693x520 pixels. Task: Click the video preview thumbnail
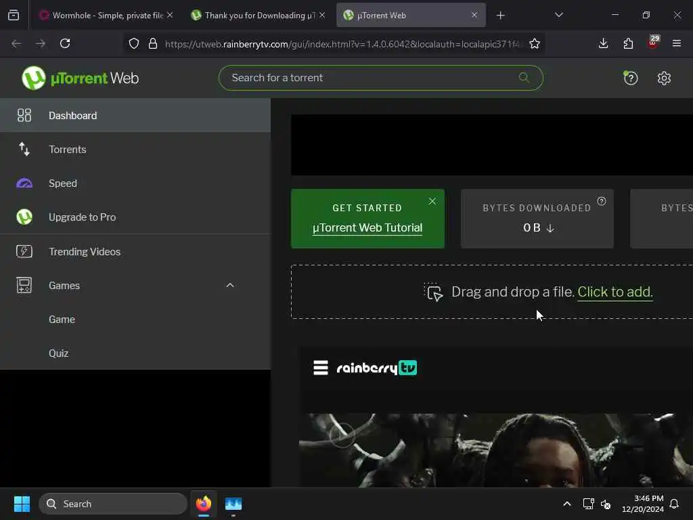point(495,450)
